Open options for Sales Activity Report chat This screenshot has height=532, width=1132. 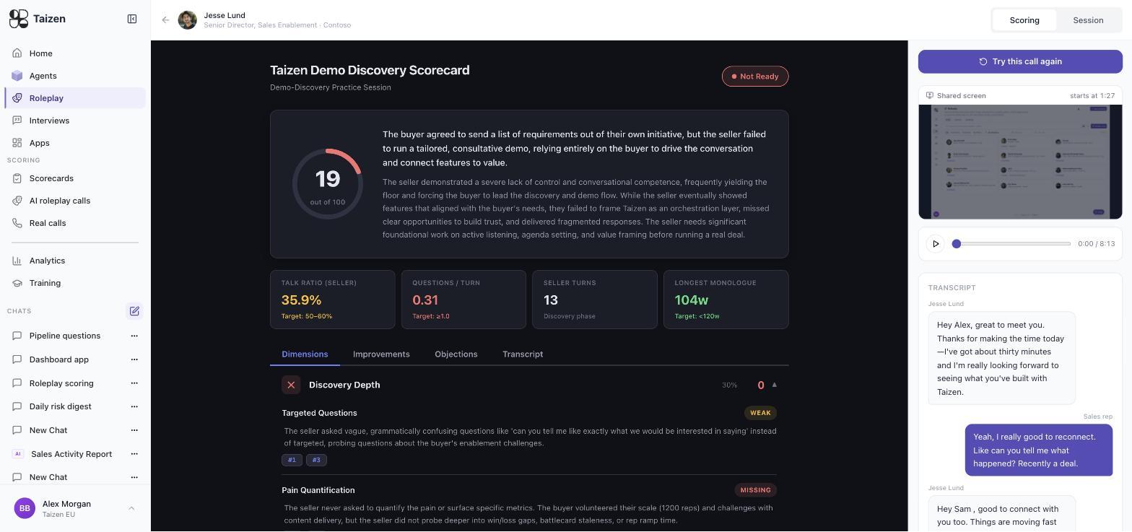tap(134, 454)
